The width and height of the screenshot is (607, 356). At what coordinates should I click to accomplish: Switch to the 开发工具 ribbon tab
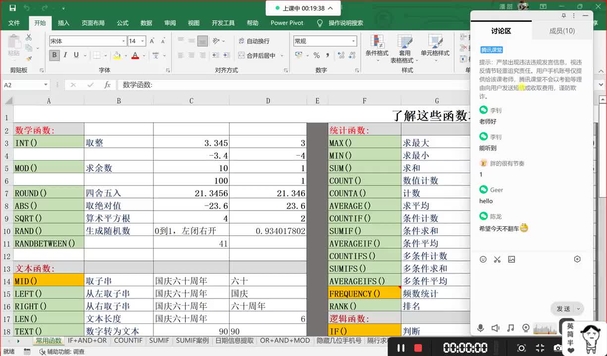223,23
